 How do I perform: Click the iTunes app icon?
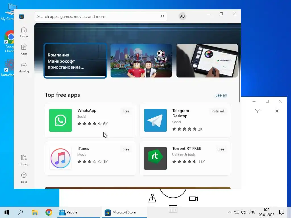tap(61, 158)
